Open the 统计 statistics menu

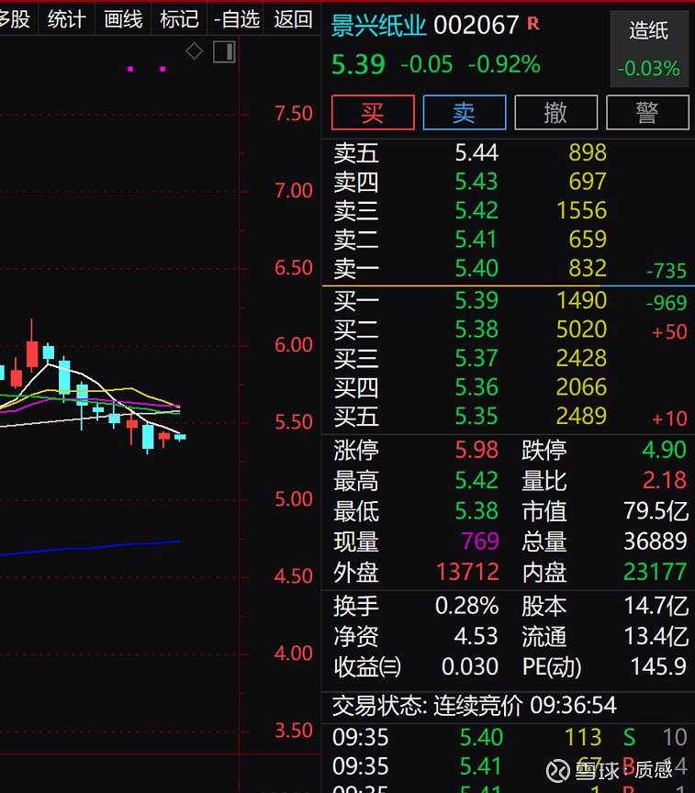coord(67,19)
